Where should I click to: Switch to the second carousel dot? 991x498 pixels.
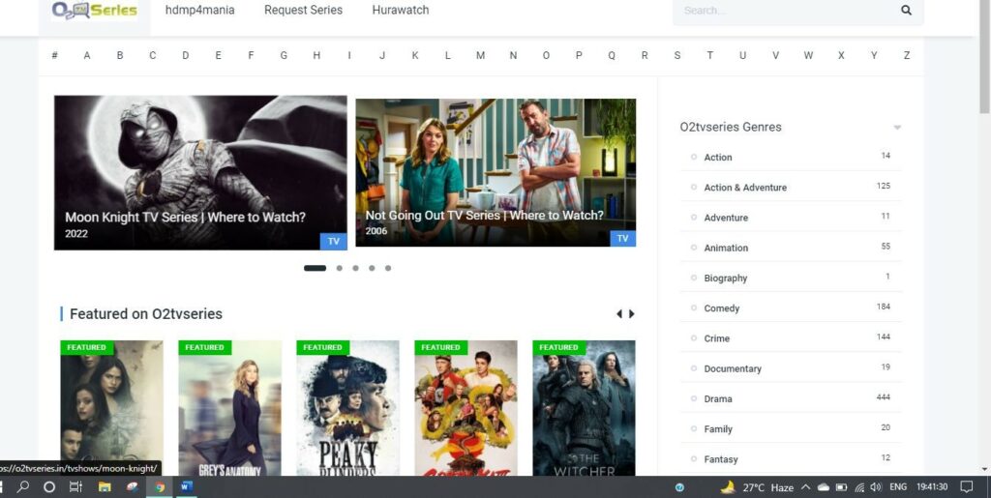click(x=339, y=268)
